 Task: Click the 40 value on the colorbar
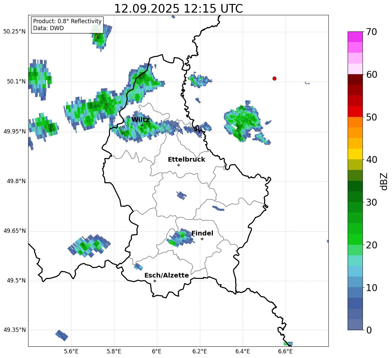click(371, 160)
